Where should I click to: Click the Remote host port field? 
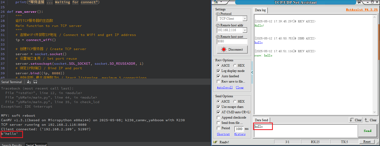(232, 41)
